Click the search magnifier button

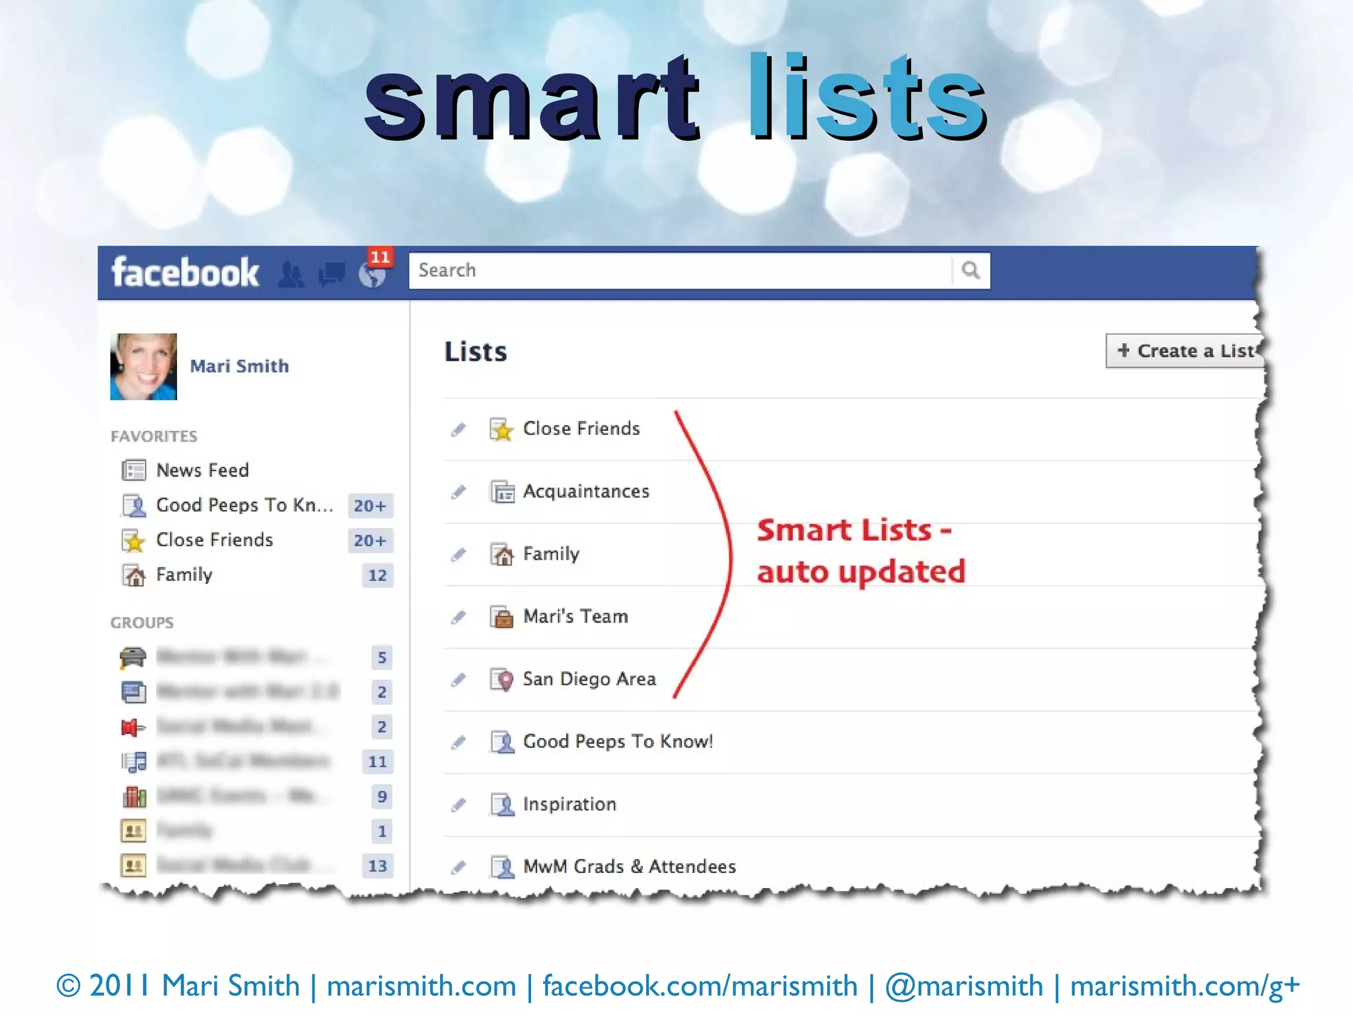(970, 270)
